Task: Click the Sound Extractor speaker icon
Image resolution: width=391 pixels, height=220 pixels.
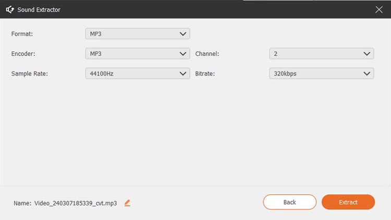Action: click(x=10, y=9)
